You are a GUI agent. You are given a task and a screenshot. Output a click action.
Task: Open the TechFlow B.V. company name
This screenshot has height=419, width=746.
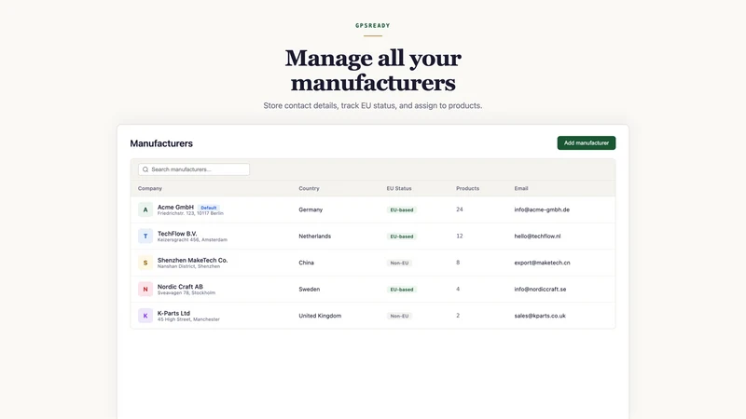coord(177,234)
